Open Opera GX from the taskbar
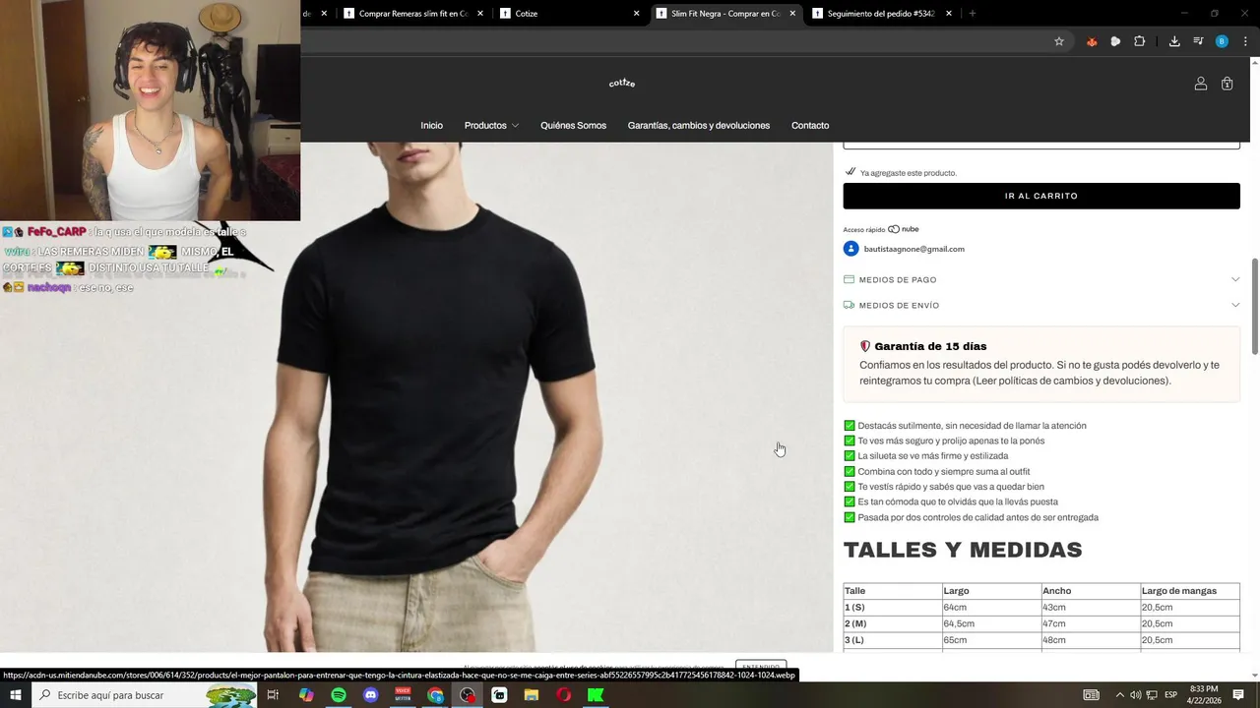 coord(563,695)
